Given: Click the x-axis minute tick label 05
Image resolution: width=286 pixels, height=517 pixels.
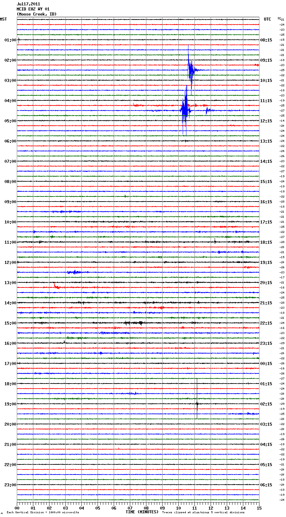Looking at the screenshot, I should tap(98, 508).
